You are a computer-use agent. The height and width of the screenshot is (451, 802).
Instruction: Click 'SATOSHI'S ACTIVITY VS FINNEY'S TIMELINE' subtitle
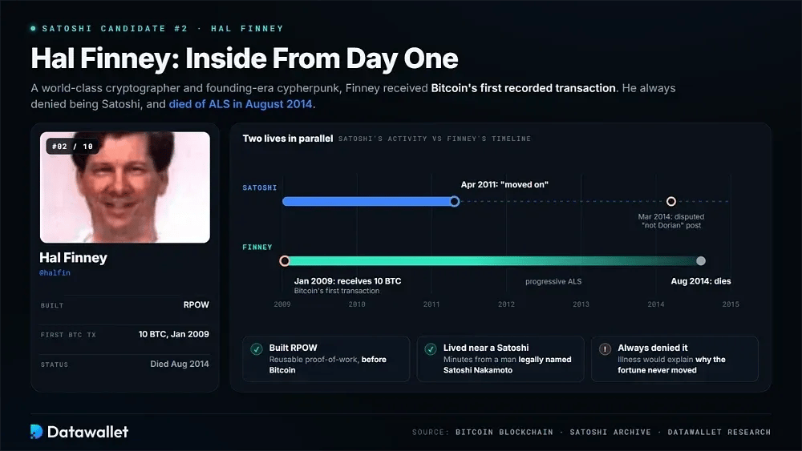pos(434,139)
